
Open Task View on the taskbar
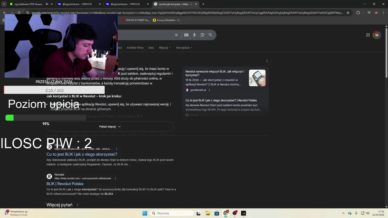(x=199, y=213)
